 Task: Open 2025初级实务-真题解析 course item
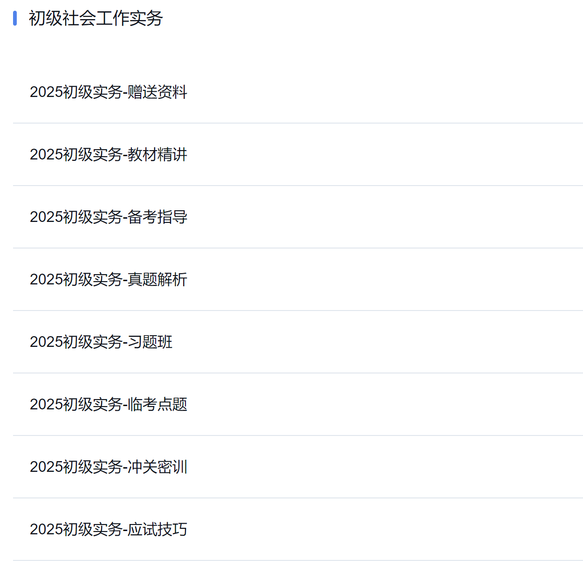click(109, 279)
